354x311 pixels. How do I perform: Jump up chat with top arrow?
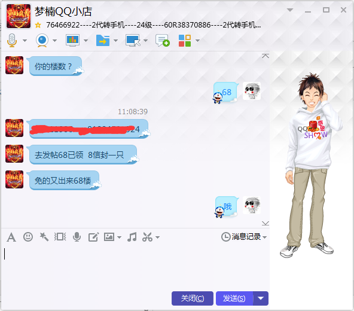[x=265, y=56]
